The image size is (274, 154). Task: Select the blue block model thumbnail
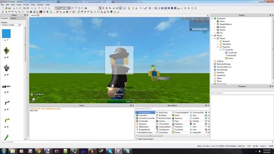[6, 33]
